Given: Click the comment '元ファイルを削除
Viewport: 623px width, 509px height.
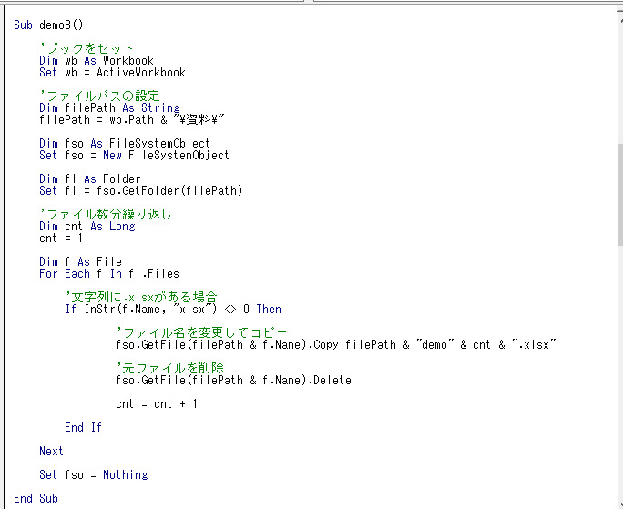Looking at the screenshot, I should point(170,368).
